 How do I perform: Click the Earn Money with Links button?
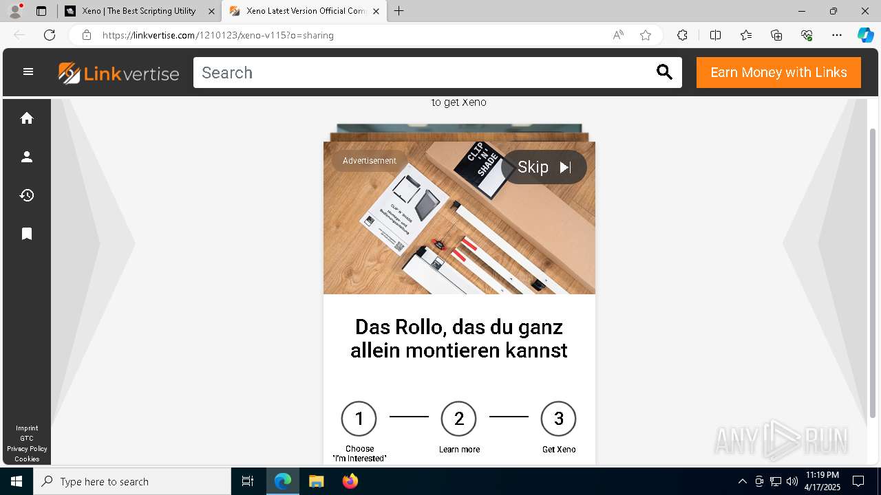778,73
